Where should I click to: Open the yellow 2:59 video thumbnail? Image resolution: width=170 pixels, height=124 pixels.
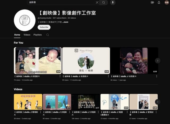[28, 102]
